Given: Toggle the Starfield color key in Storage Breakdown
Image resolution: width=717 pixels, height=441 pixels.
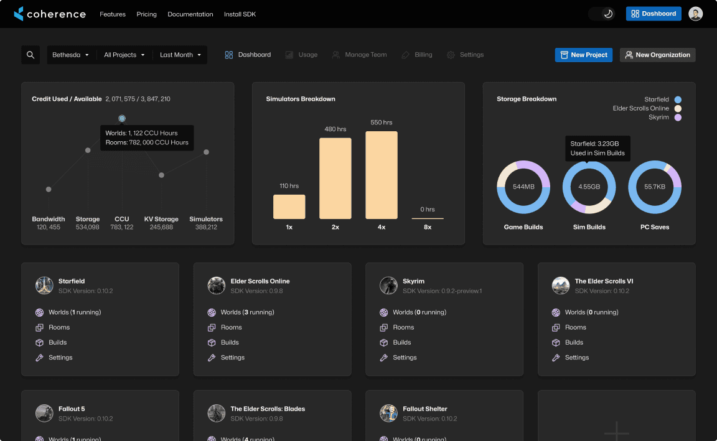Looking at the screenshot, I should click(x=678, y=99).
